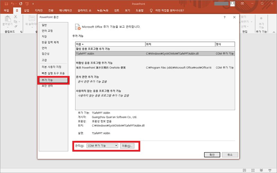Screen dimensions: 277x173
Task: Click 찾기 in the editing group
Action: click(244, 17)
